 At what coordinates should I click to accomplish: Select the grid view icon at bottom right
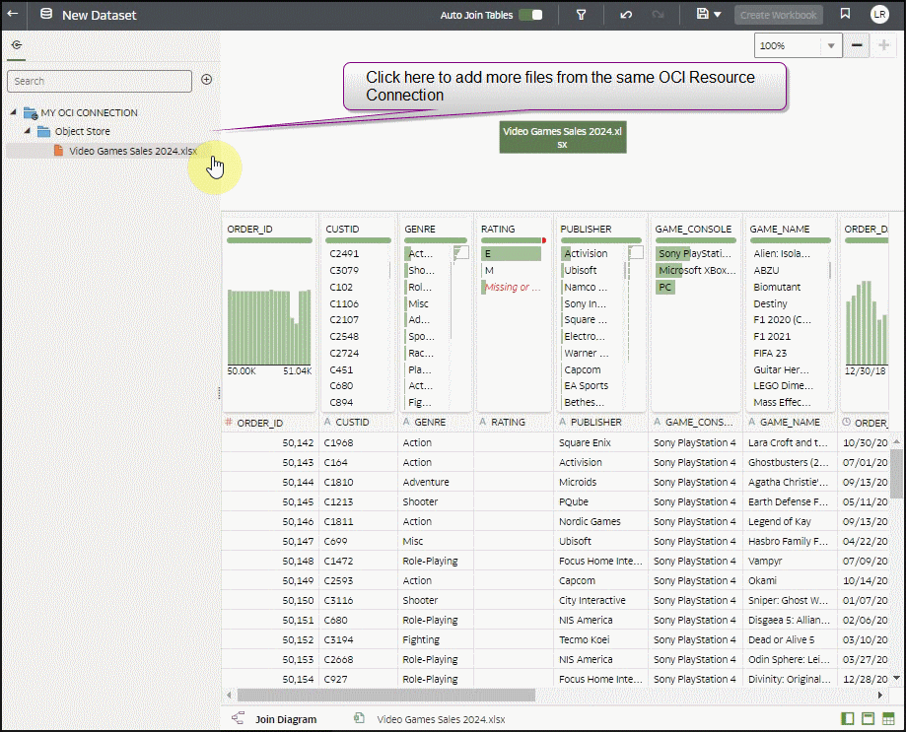coord(888,718)
